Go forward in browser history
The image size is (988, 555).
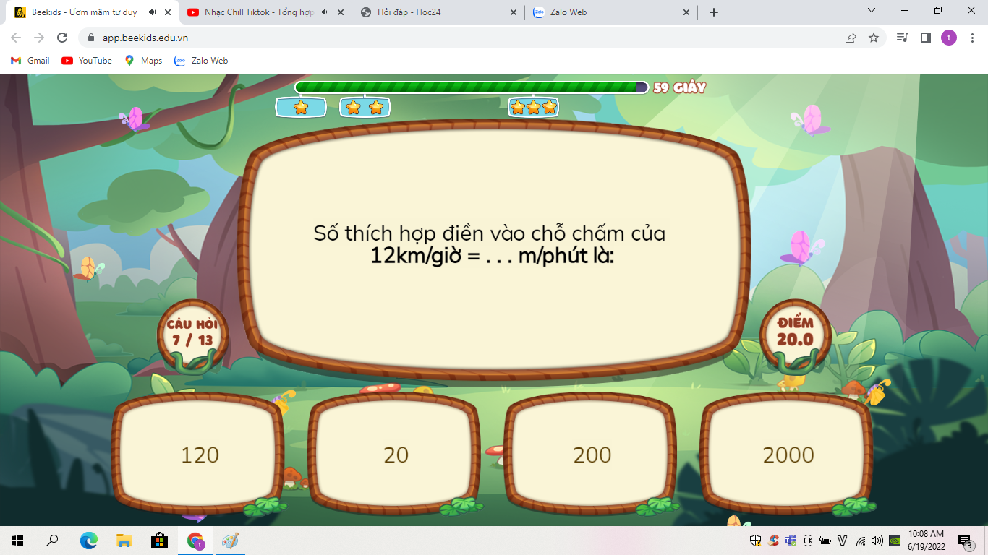(x=39, y=38)
